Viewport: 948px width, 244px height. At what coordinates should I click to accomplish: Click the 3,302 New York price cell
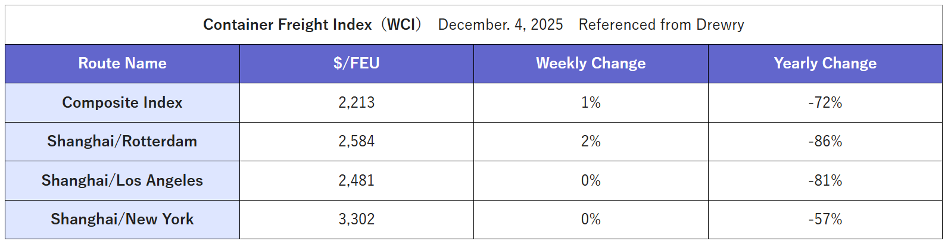pos(356,219)
